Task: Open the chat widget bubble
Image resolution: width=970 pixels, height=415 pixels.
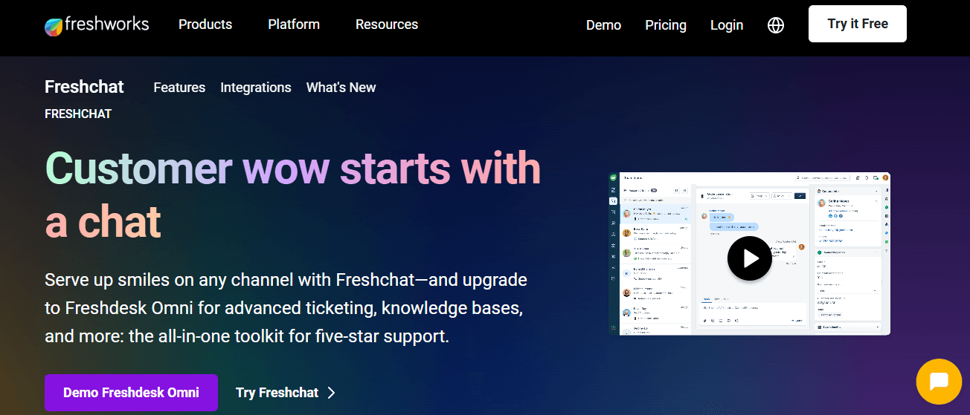Action: [x=938, y=381]
